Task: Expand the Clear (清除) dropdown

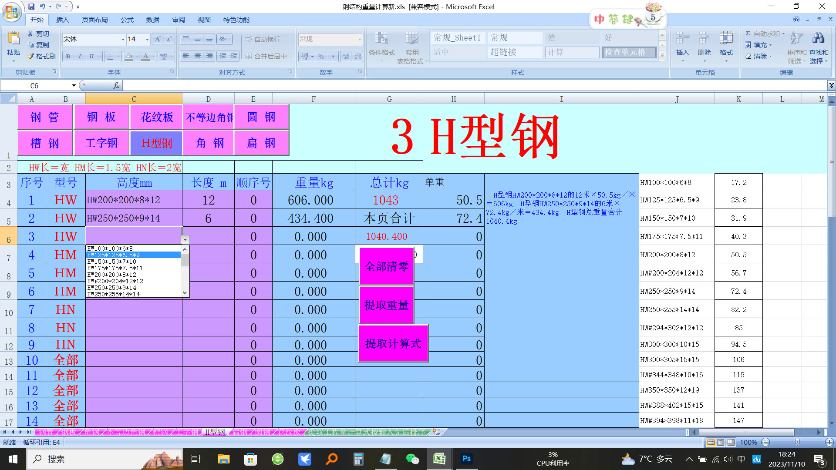Action: pyautogui.click(x=770, y=56)
